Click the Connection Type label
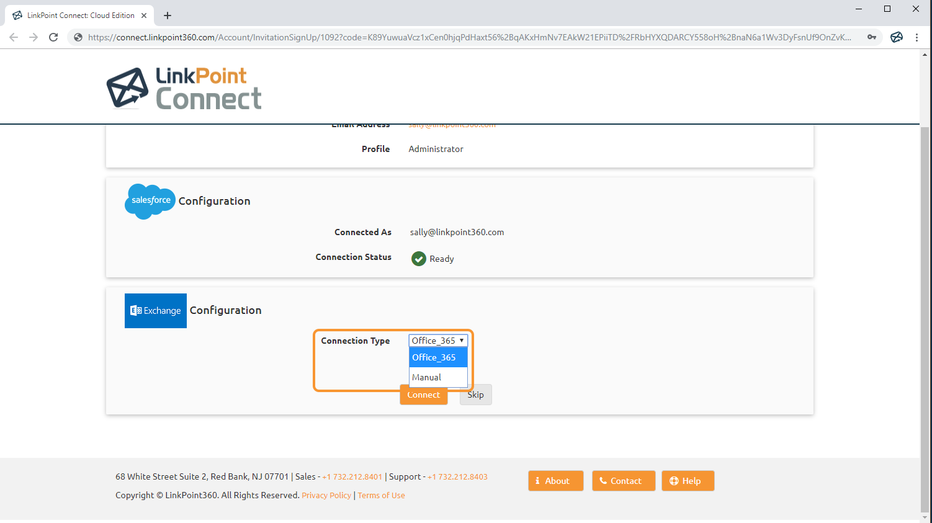932x523 pixels. 356,341
